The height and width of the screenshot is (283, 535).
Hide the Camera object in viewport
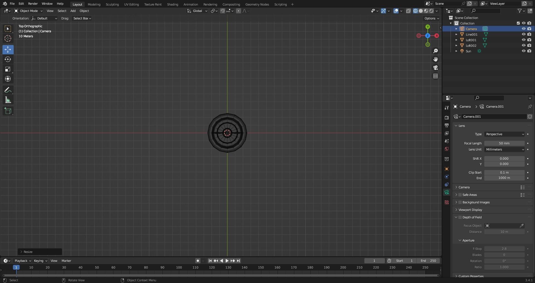(x=524, y=29)
